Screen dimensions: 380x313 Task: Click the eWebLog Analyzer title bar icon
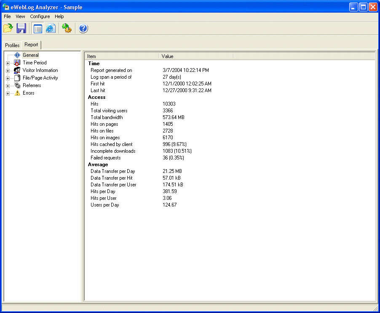(x=6, y=7)
